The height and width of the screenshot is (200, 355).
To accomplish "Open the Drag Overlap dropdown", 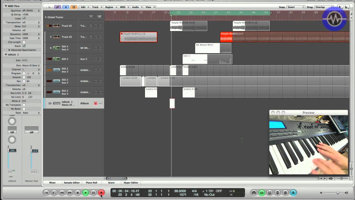I will click(324, 7).
